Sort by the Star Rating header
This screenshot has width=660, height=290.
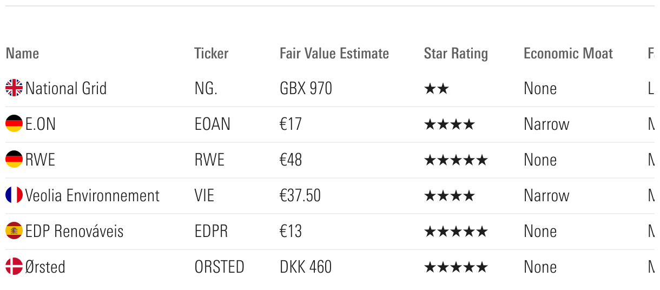pos(456,54)
